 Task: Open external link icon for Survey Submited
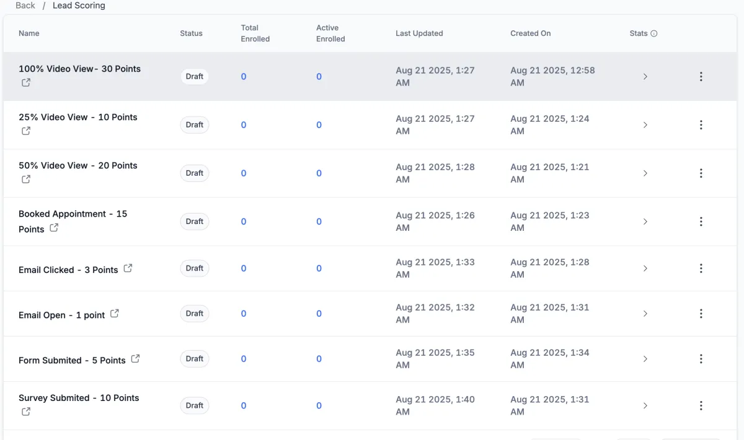pyautogui.click(x=26, y=412)
